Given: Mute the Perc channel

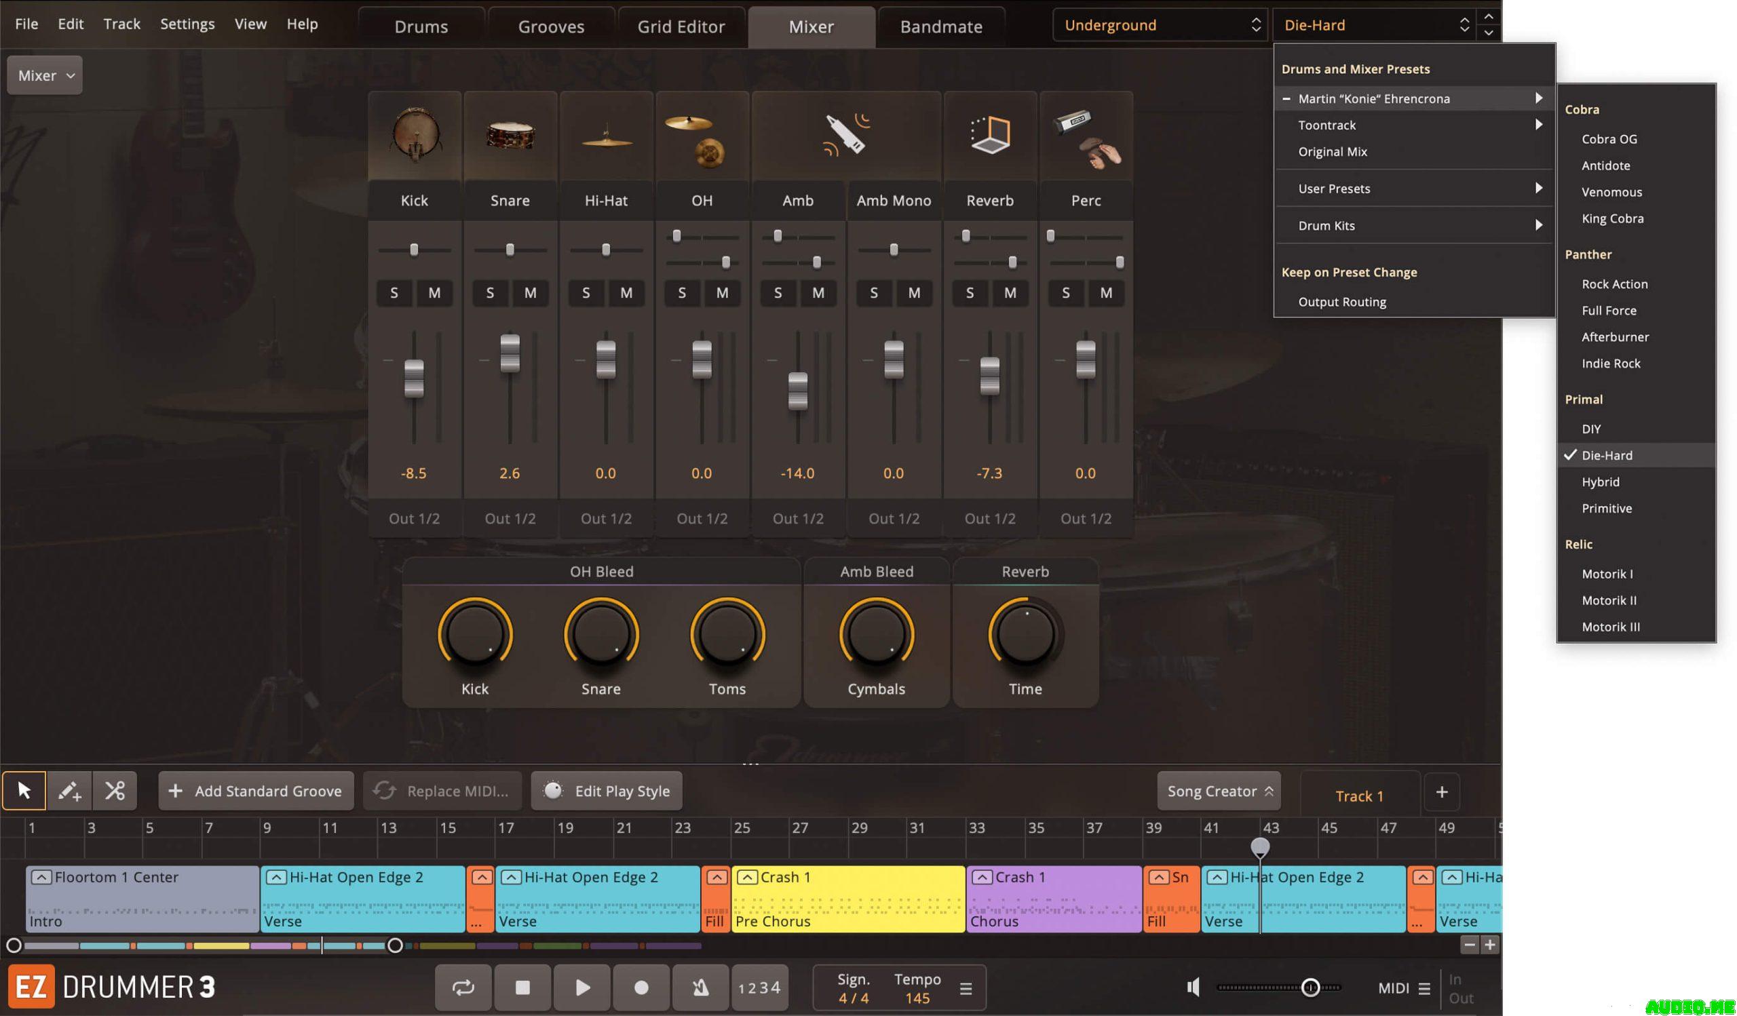Looking at the screenshot, I should click(x=1105, y=293).
